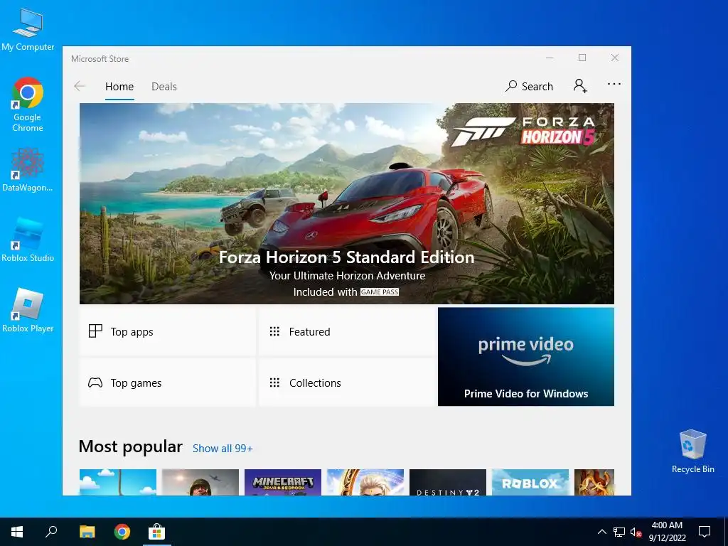
Task: Select the Roblox thumbnail in Most popular
Action: point(530,482)
